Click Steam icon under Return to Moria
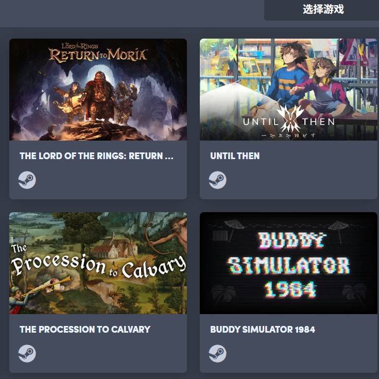379x379 pixels. click(27, 180)
